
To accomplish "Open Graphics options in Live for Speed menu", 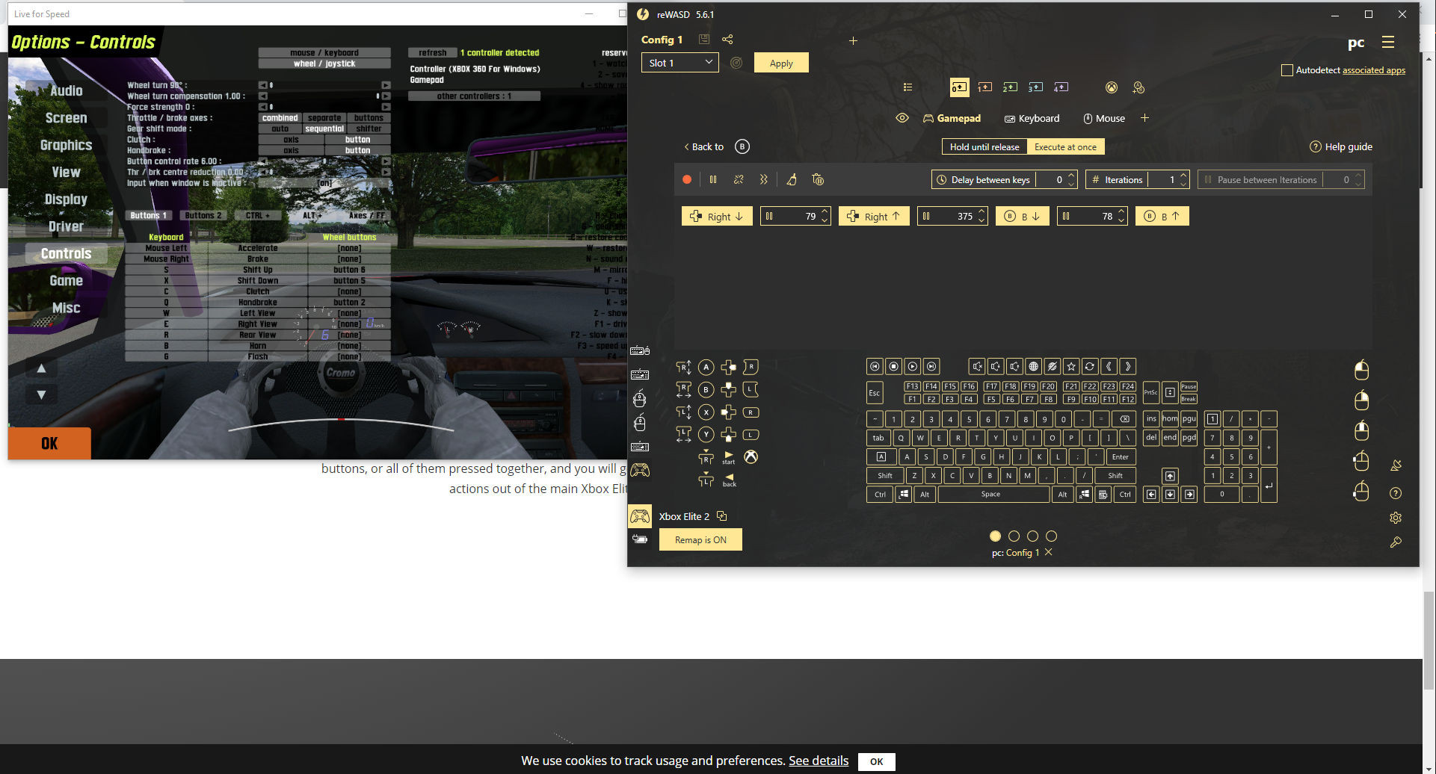I will click(67, 145).
